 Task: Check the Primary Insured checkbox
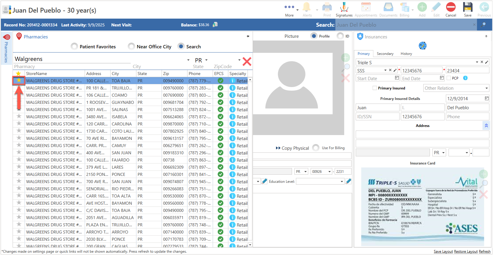[375, 88]
